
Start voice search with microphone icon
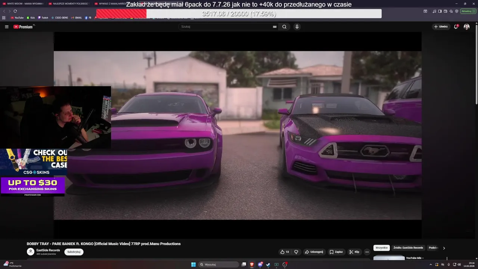point(297,27)
